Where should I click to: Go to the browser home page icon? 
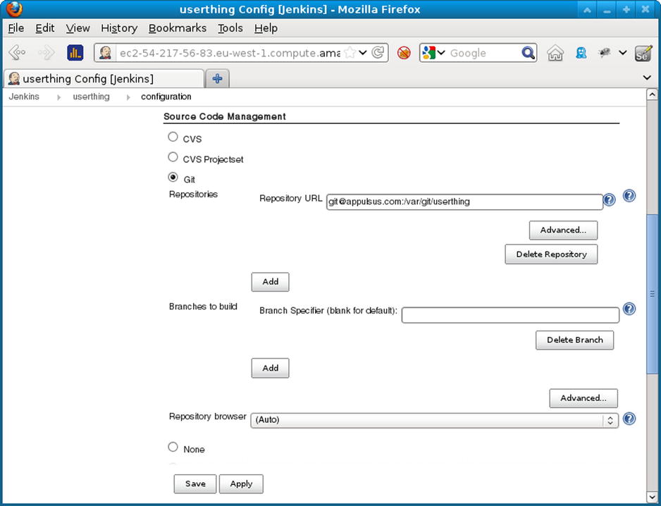coord(555,53)
